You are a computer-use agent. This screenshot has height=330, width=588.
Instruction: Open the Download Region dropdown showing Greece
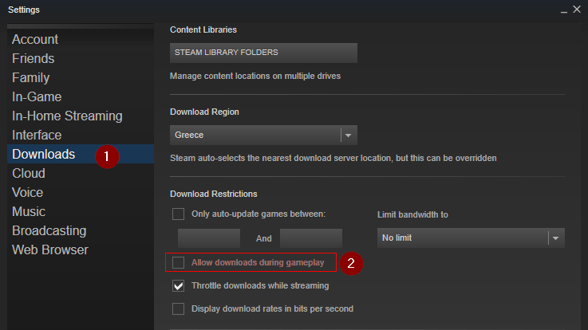263,135
